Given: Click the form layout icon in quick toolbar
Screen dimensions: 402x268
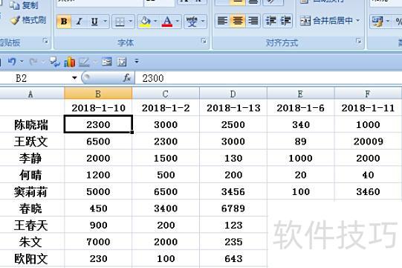Looking at the screenshot, I should (x=107, y=62).
